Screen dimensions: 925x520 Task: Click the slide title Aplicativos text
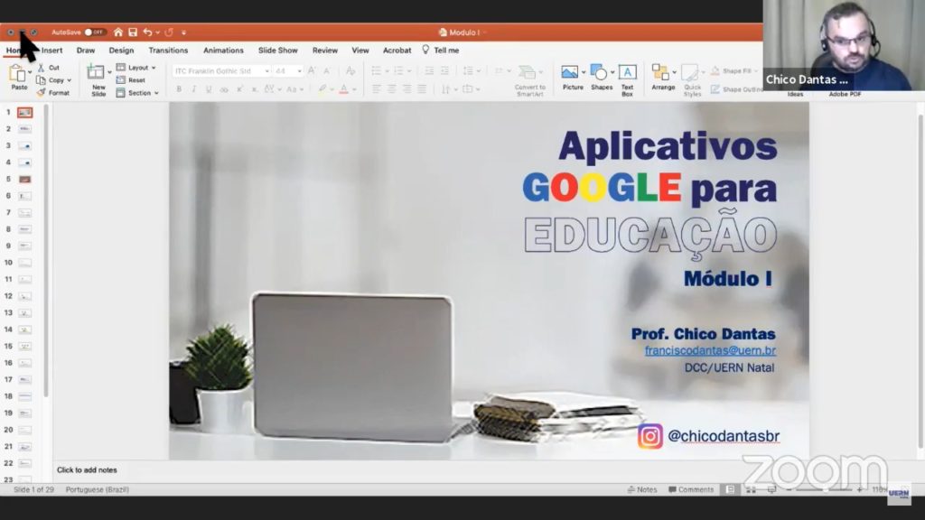(x=668, y=145)
